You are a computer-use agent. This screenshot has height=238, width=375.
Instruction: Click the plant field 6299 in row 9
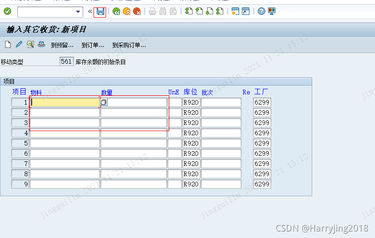click(262, 184)
